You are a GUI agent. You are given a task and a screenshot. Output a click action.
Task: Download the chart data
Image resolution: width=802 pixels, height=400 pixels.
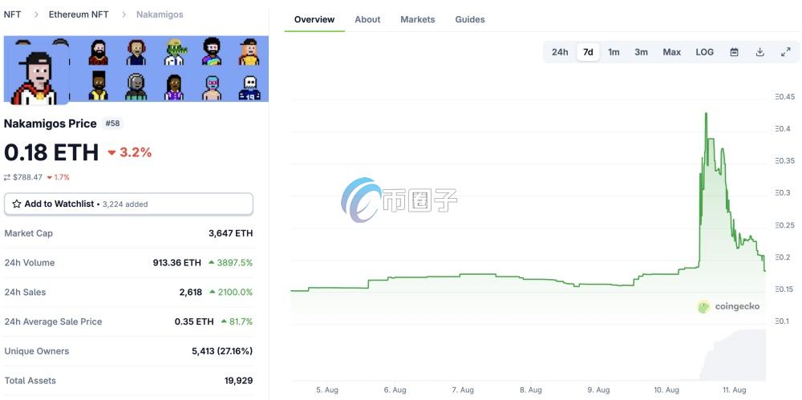[x=760, y=52]
